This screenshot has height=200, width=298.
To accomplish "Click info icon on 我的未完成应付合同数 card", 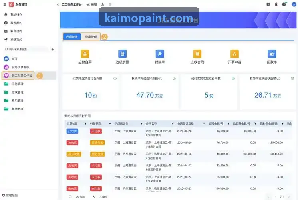I will 115,78.
